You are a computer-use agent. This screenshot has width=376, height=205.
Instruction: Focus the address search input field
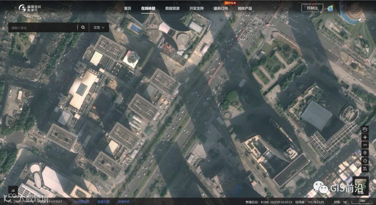[43, 27]
